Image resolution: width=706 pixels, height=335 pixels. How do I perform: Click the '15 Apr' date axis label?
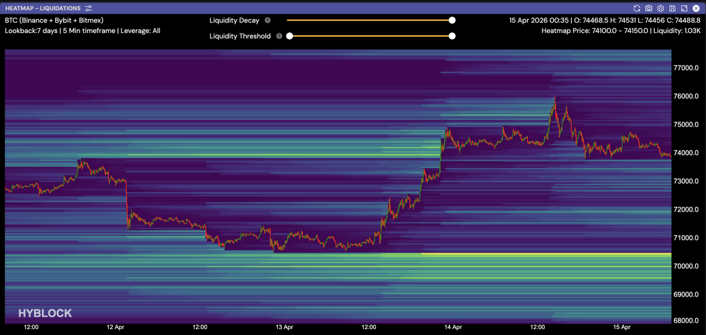tap(622, 326)
